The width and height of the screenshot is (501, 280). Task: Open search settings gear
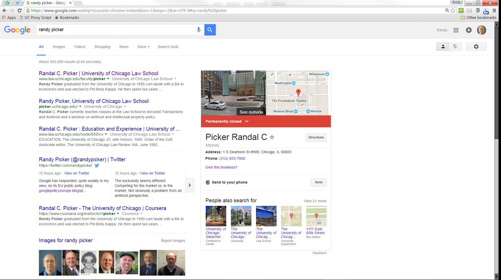click(x=476, y=47)
